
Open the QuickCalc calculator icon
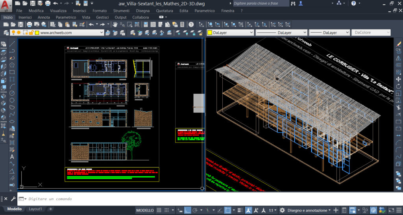(182, 24)
